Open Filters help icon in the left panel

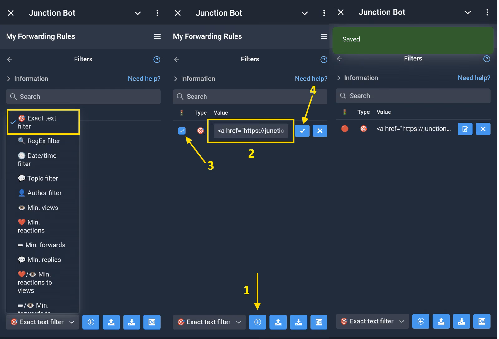coord(157,60)
